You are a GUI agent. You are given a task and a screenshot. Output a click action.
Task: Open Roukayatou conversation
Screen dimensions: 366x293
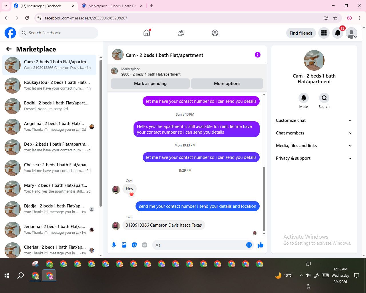click(49, 86)
